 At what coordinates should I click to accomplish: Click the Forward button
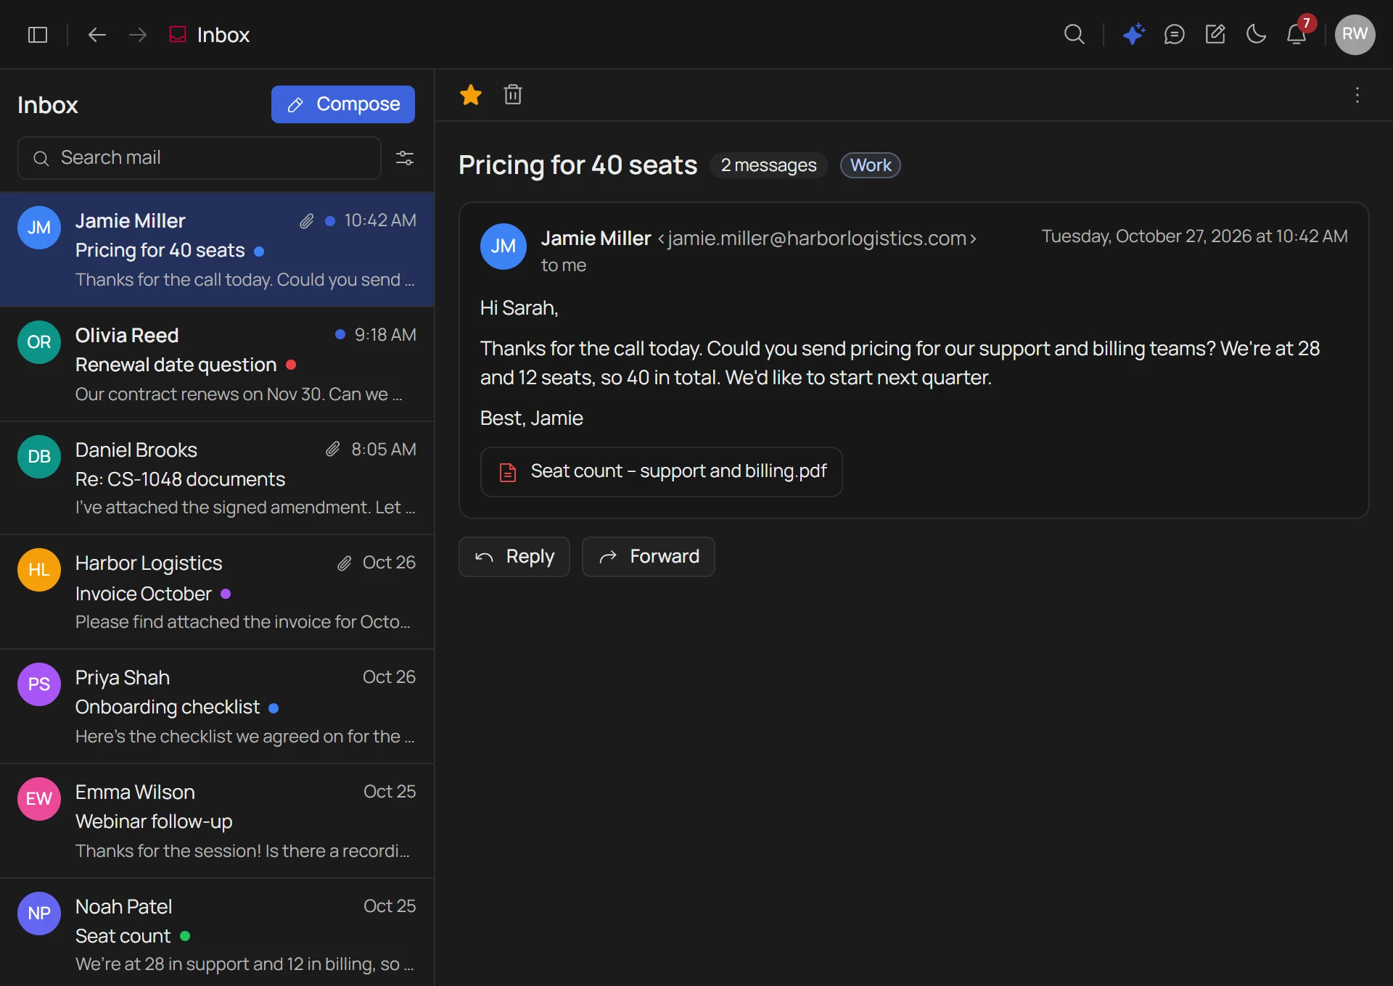click(x=649, y=557)
